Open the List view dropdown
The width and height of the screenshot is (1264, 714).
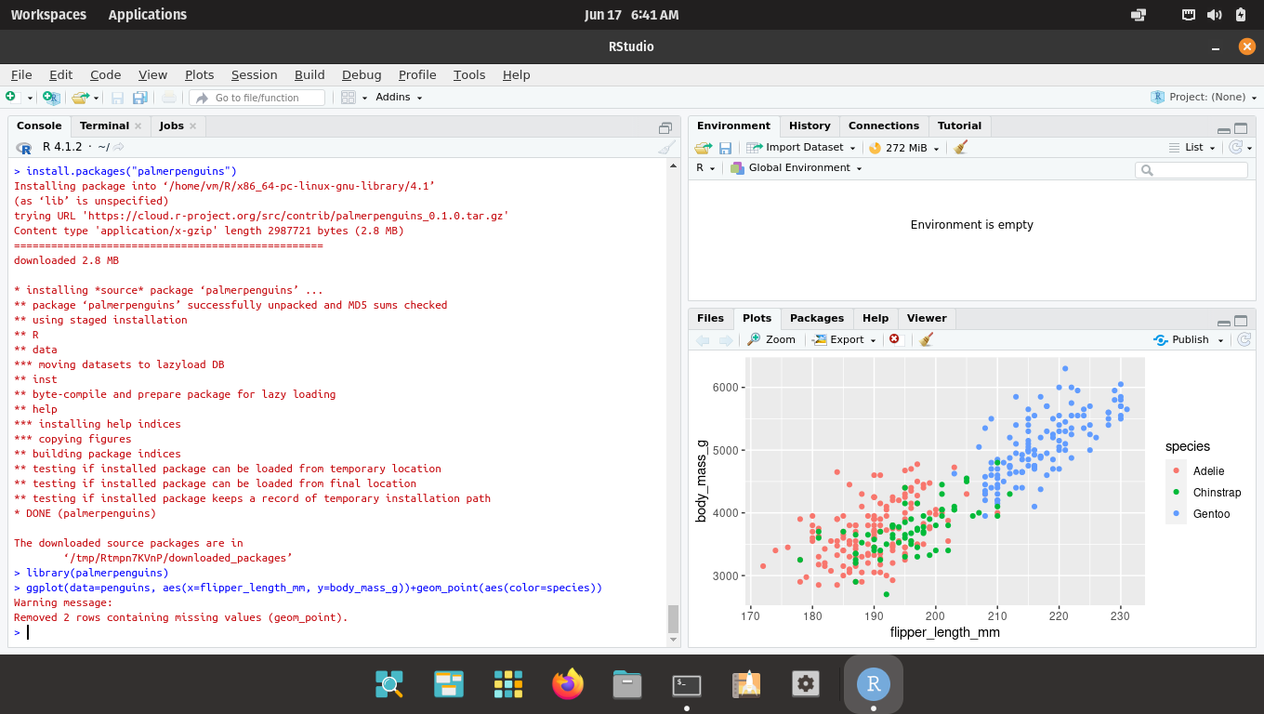pos(1192,147)
